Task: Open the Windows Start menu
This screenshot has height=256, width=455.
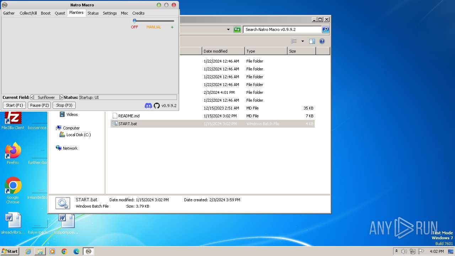Action: [10, 251]
